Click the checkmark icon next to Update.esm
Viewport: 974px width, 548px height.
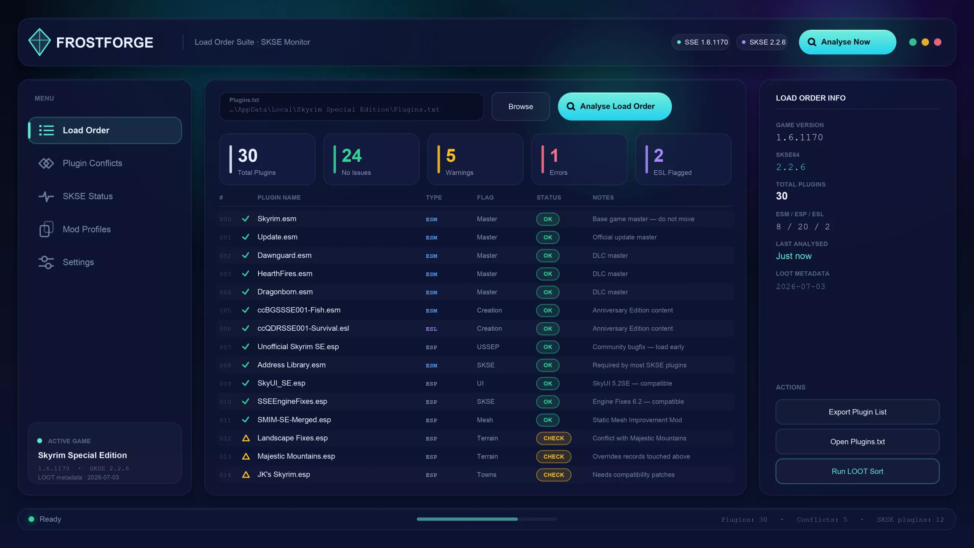pos(246,237)
